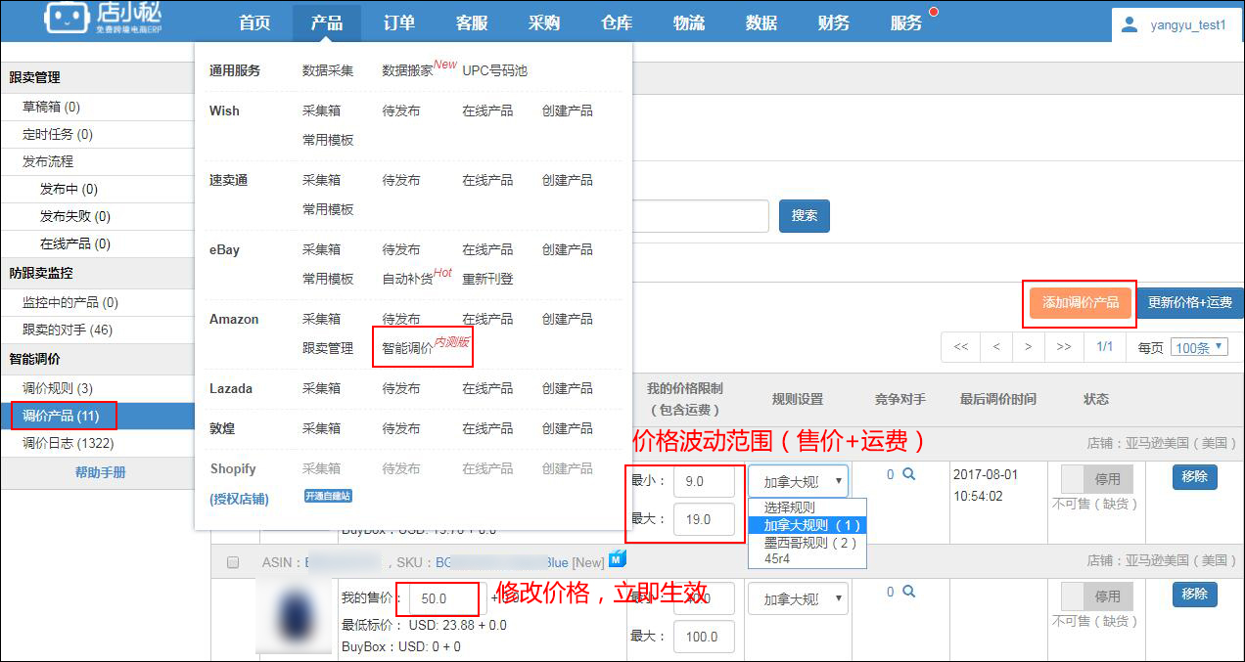1245x662 pixels.
Task: Toggle the 停用 switch in the 50.0 price row
Action: pos(1097,596)
